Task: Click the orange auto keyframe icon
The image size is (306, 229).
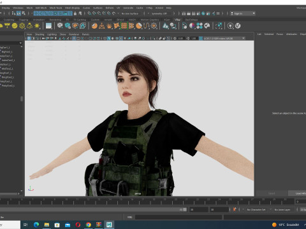Action: pos(235,209)
